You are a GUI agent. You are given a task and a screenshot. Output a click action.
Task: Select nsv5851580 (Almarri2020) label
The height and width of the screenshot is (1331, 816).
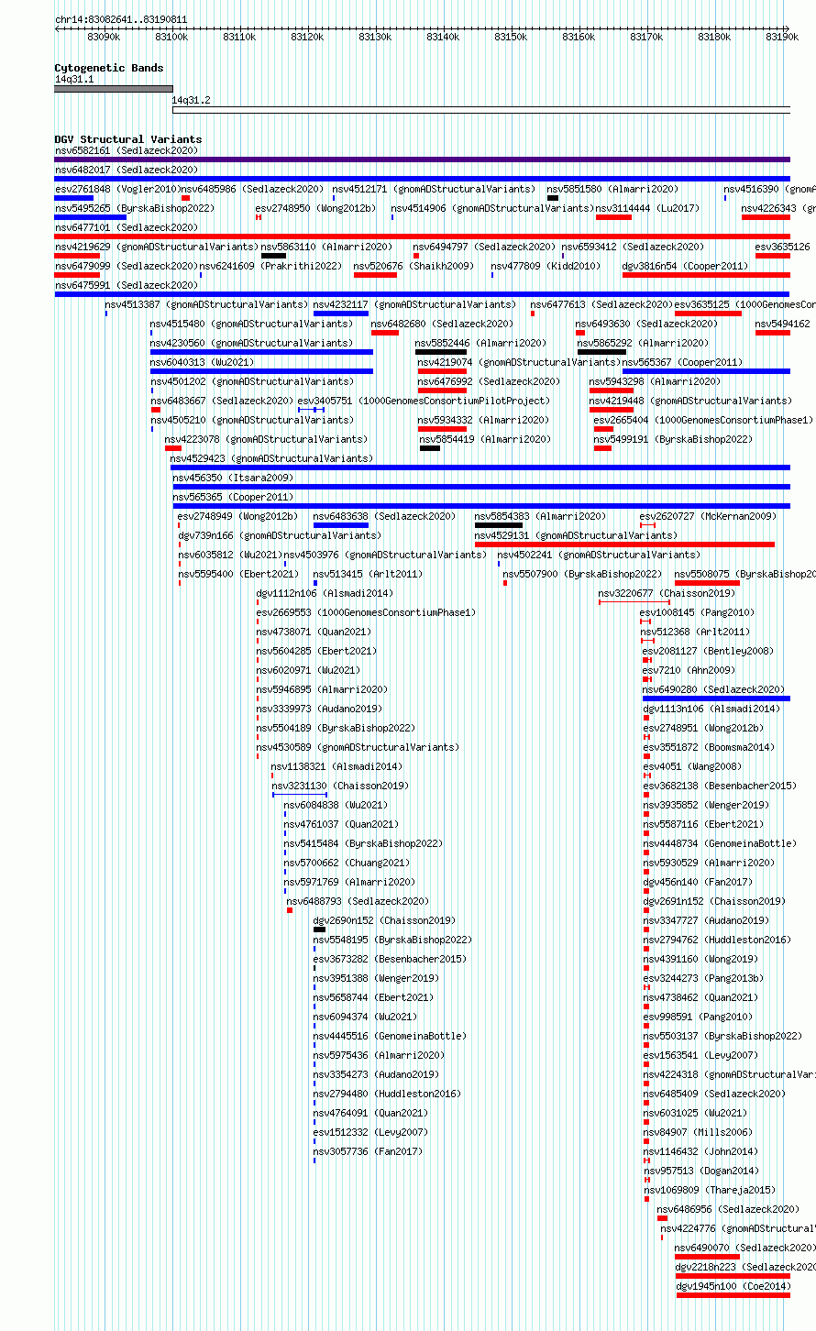[612, 189]
